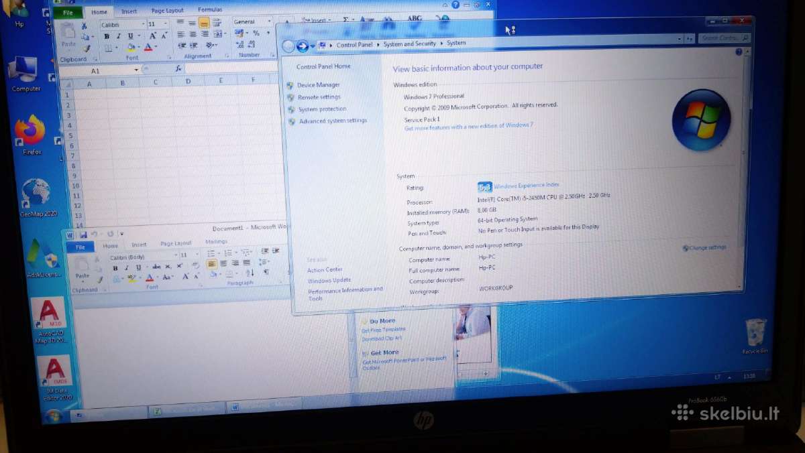The height and width of the screenshot is (453, 805).
Task: Click the Word Font Color red A icon
Action: [150, 277]
